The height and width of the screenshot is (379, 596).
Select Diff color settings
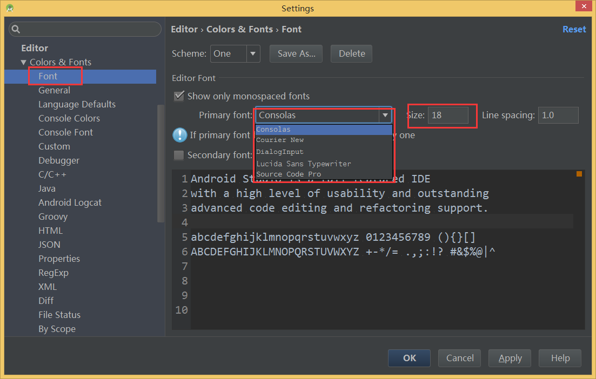click(x=46, y=301)
